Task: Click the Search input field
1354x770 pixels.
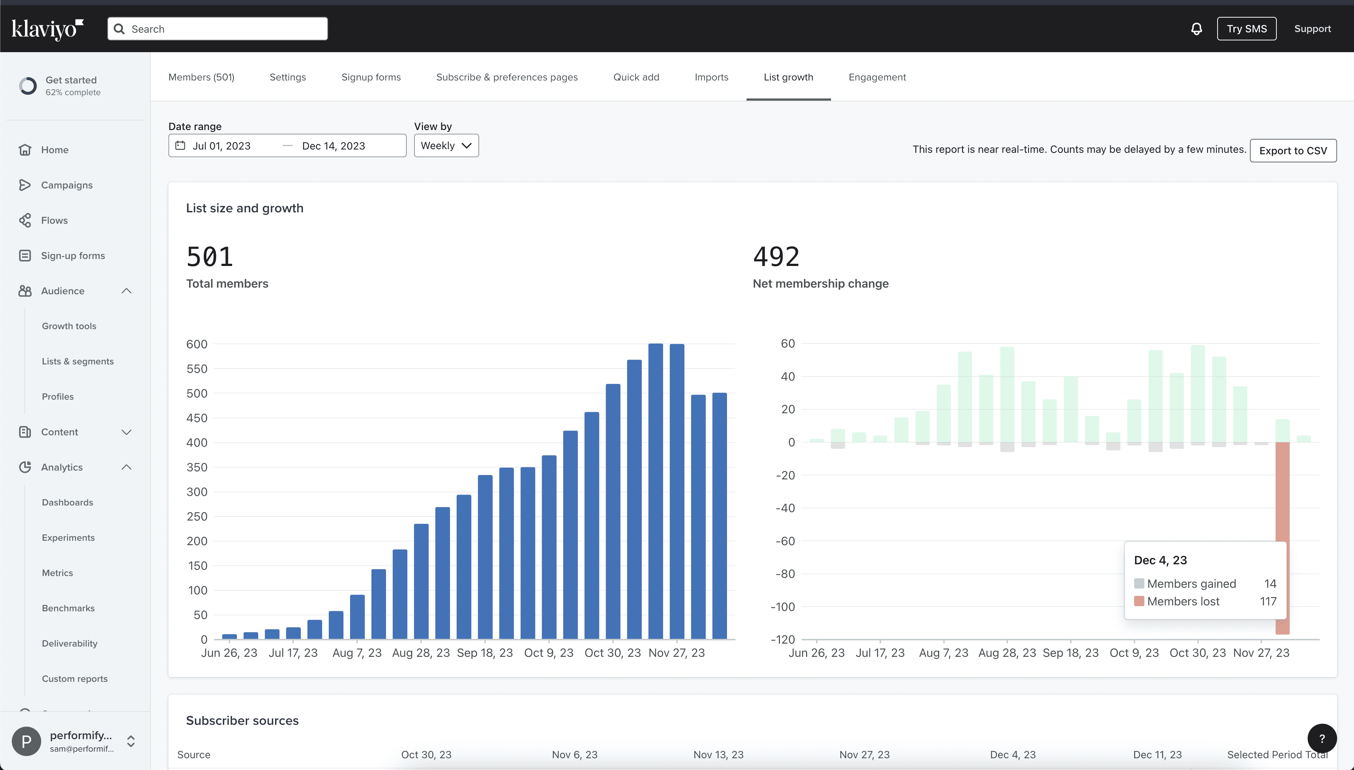Action: click(x=218, y=28)
